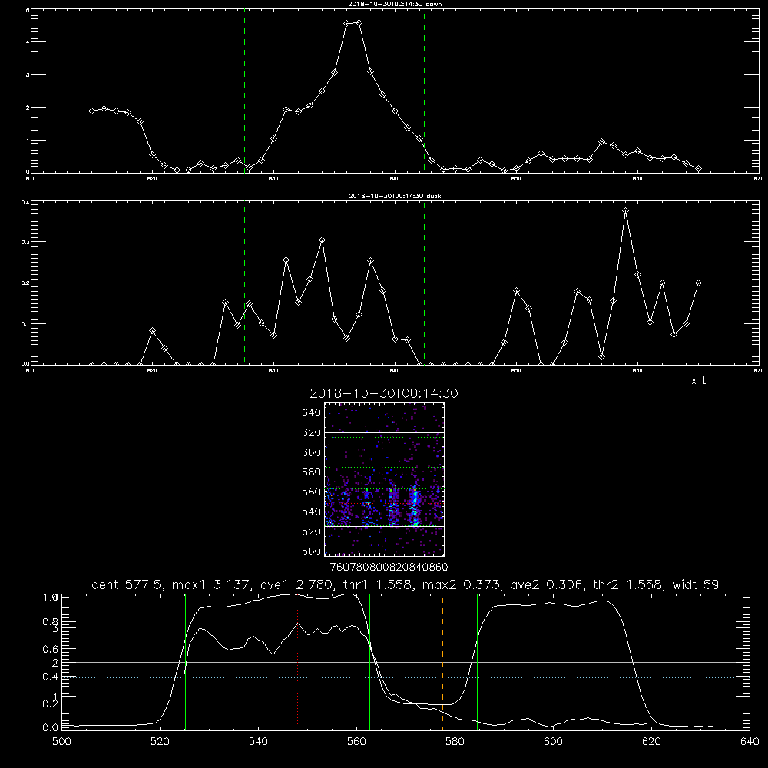Click the dusk diamond peak near 834

322,240
